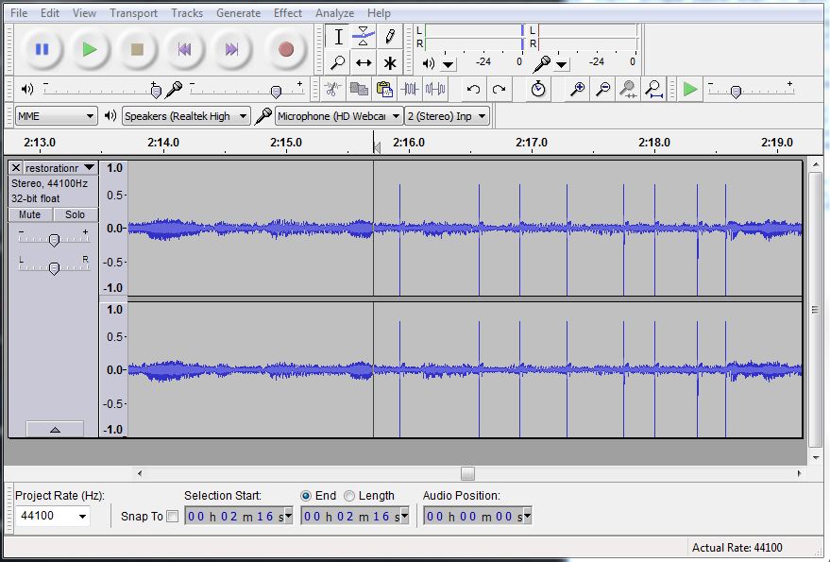
Task: Open the MME audio host dropdown
Action: point(56,116)
